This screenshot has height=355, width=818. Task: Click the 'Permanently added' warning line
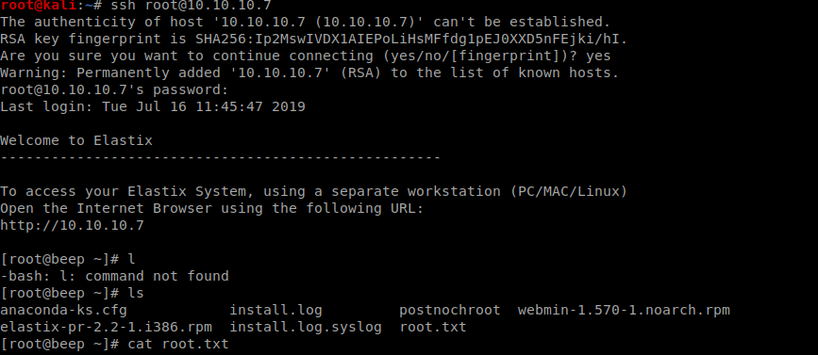coord(309,73)
